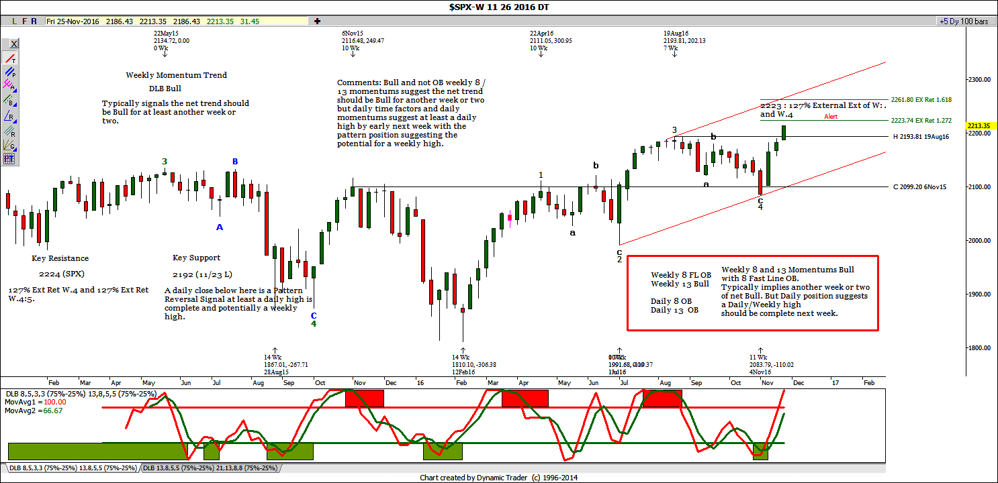Click the red 'Alert' label on chart

pyautogui.click(x=831, y=117)
